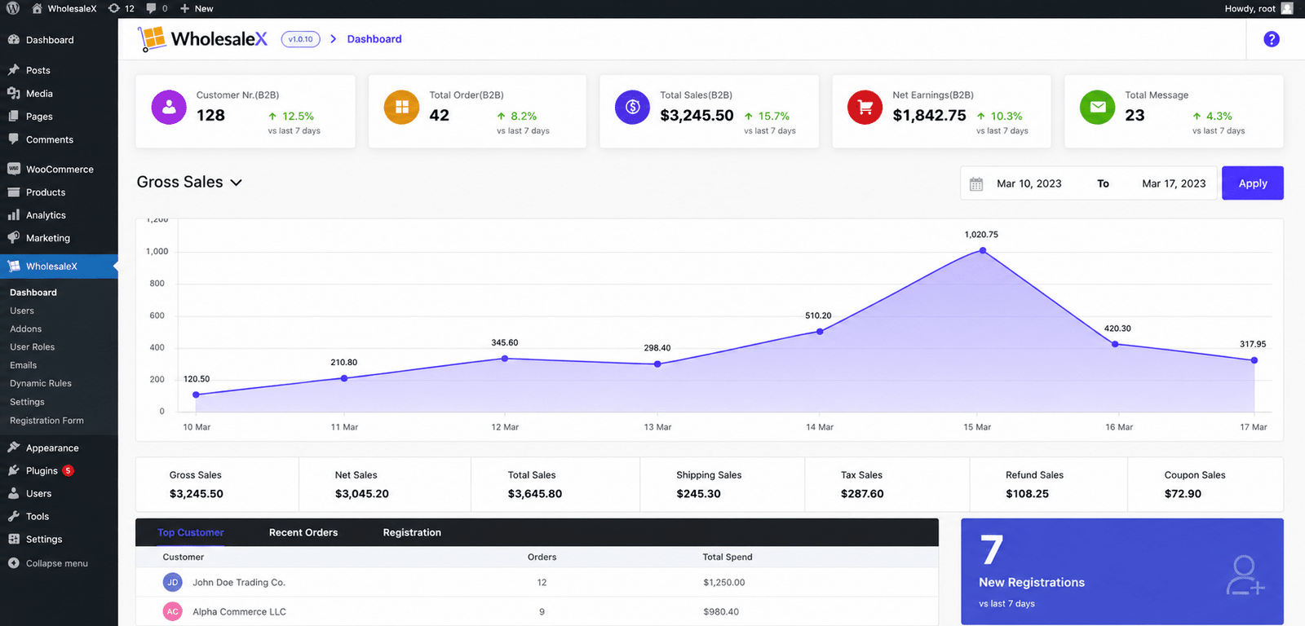The width and height of the screenshot is (1305, 626).
Task: Open the WholesaleX site home icon
Action: [x=37, y=8]
